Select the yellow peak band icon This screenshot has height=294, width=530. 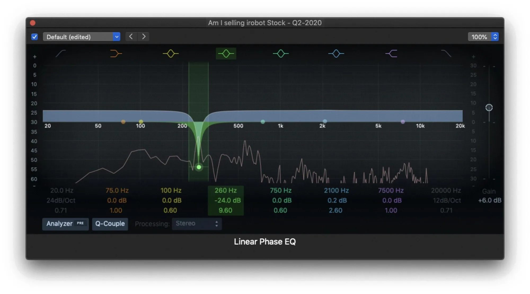pyautogui.click(x=171, y=53)
